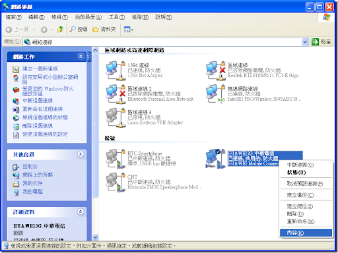Select the HUAWEI3G connection icon

pyautogui.click(x=216, y=159)
